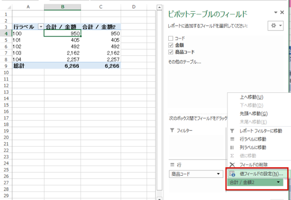
Task: Click the row label icon beside 行ラベルに移動
Action: pos(232,139)
